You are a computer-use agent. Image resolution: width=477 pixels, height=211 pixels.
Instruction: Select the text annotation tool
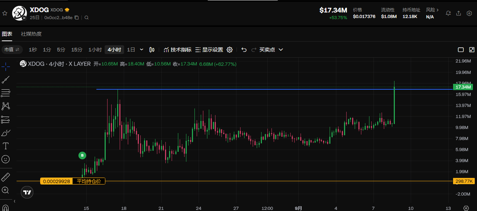click(x=6, y=146)
